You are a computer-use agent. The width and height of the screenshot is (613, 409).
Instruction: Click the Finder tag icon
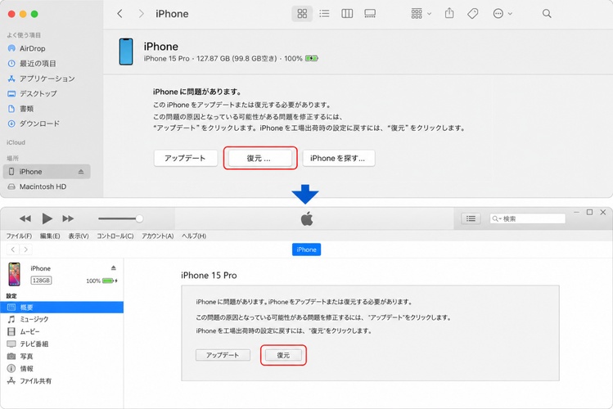tap(473, 14)
